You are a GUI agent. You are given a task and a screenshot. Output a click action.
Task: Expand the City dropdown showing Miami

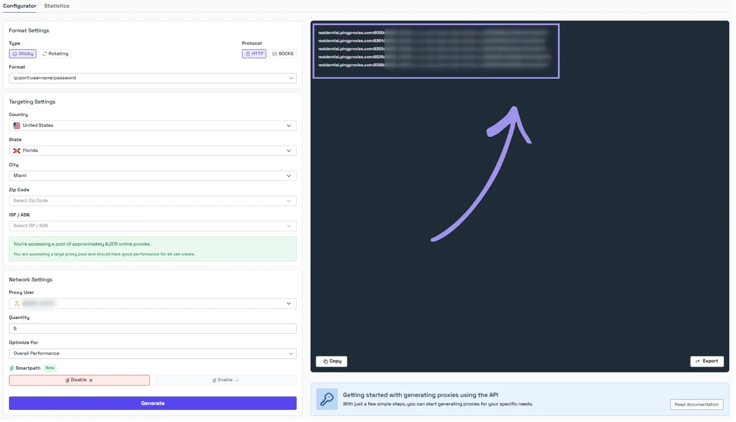[153, 176]
